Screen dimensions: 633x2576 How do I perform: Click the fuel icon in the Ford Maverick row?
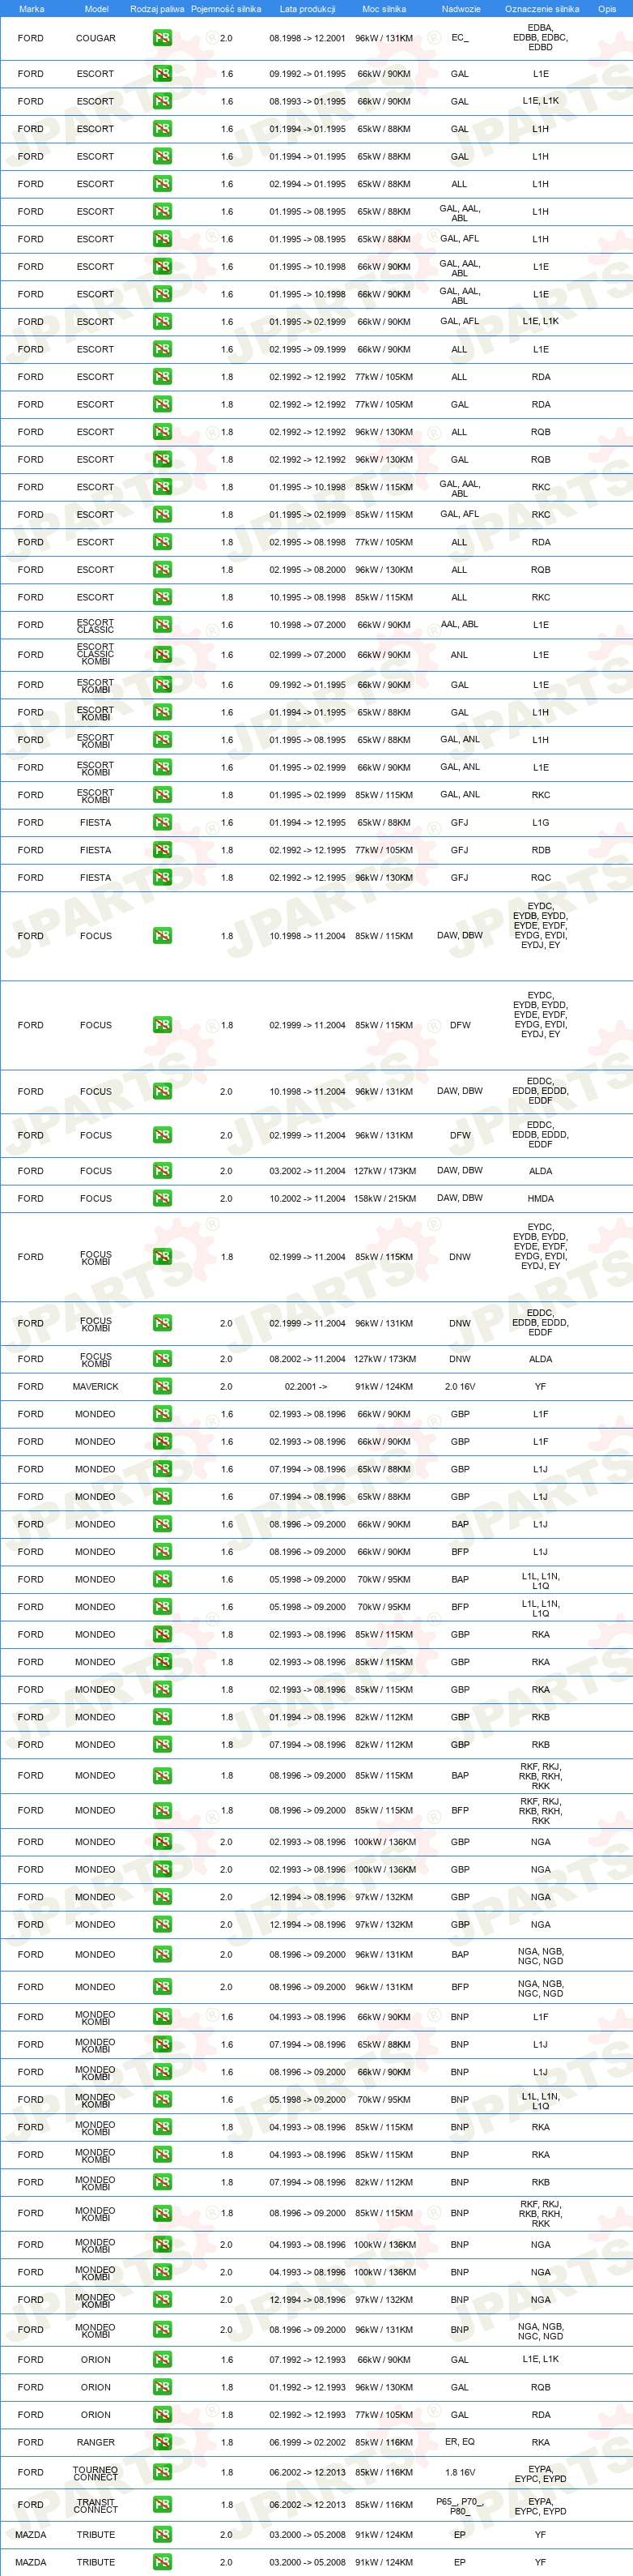point(162,1387)
